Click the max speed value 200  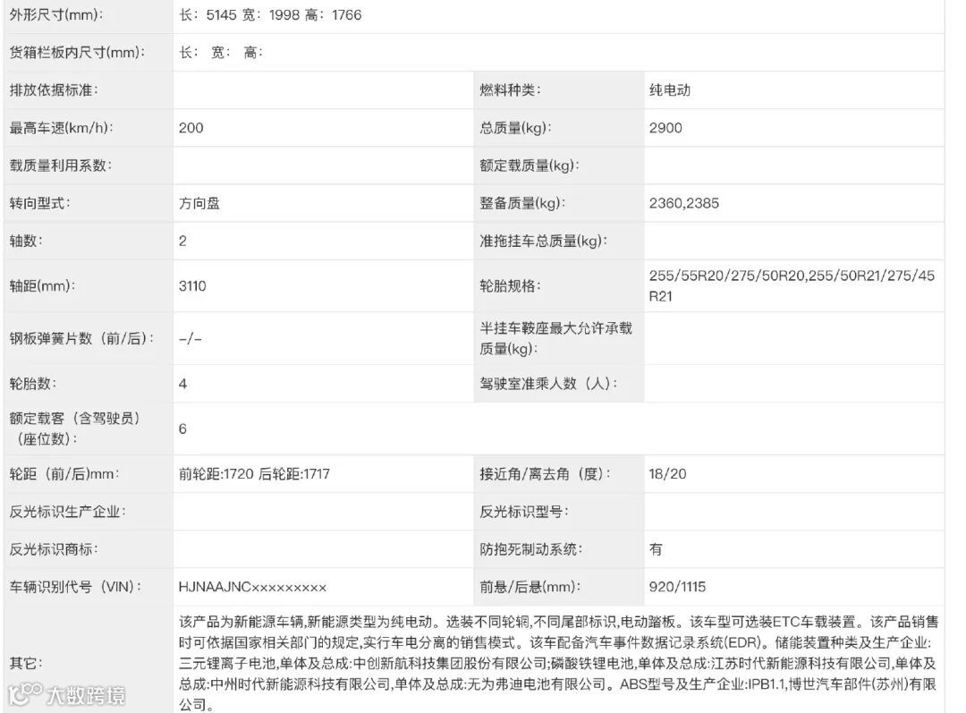tap(191, 128)
